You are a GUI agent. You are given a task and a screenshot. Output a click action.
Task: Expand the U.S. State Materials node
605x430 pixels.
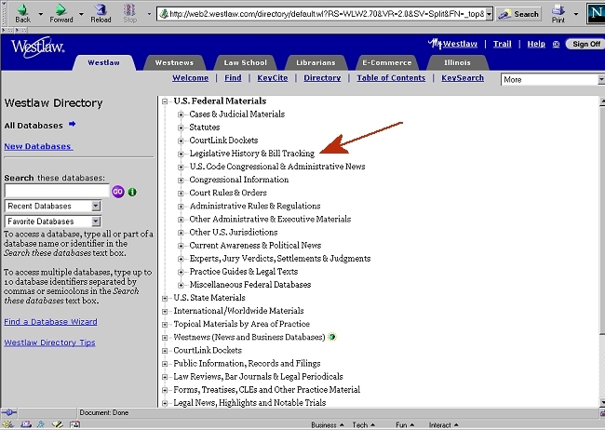[165, 299]
